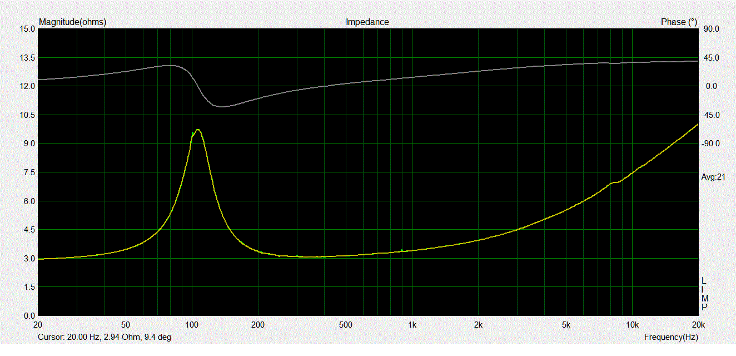Viewport: 736px width, 356px height.
Task: Click the '9.0' magnitude axis value
Action: pyautogui.click(x=28, y=144)
